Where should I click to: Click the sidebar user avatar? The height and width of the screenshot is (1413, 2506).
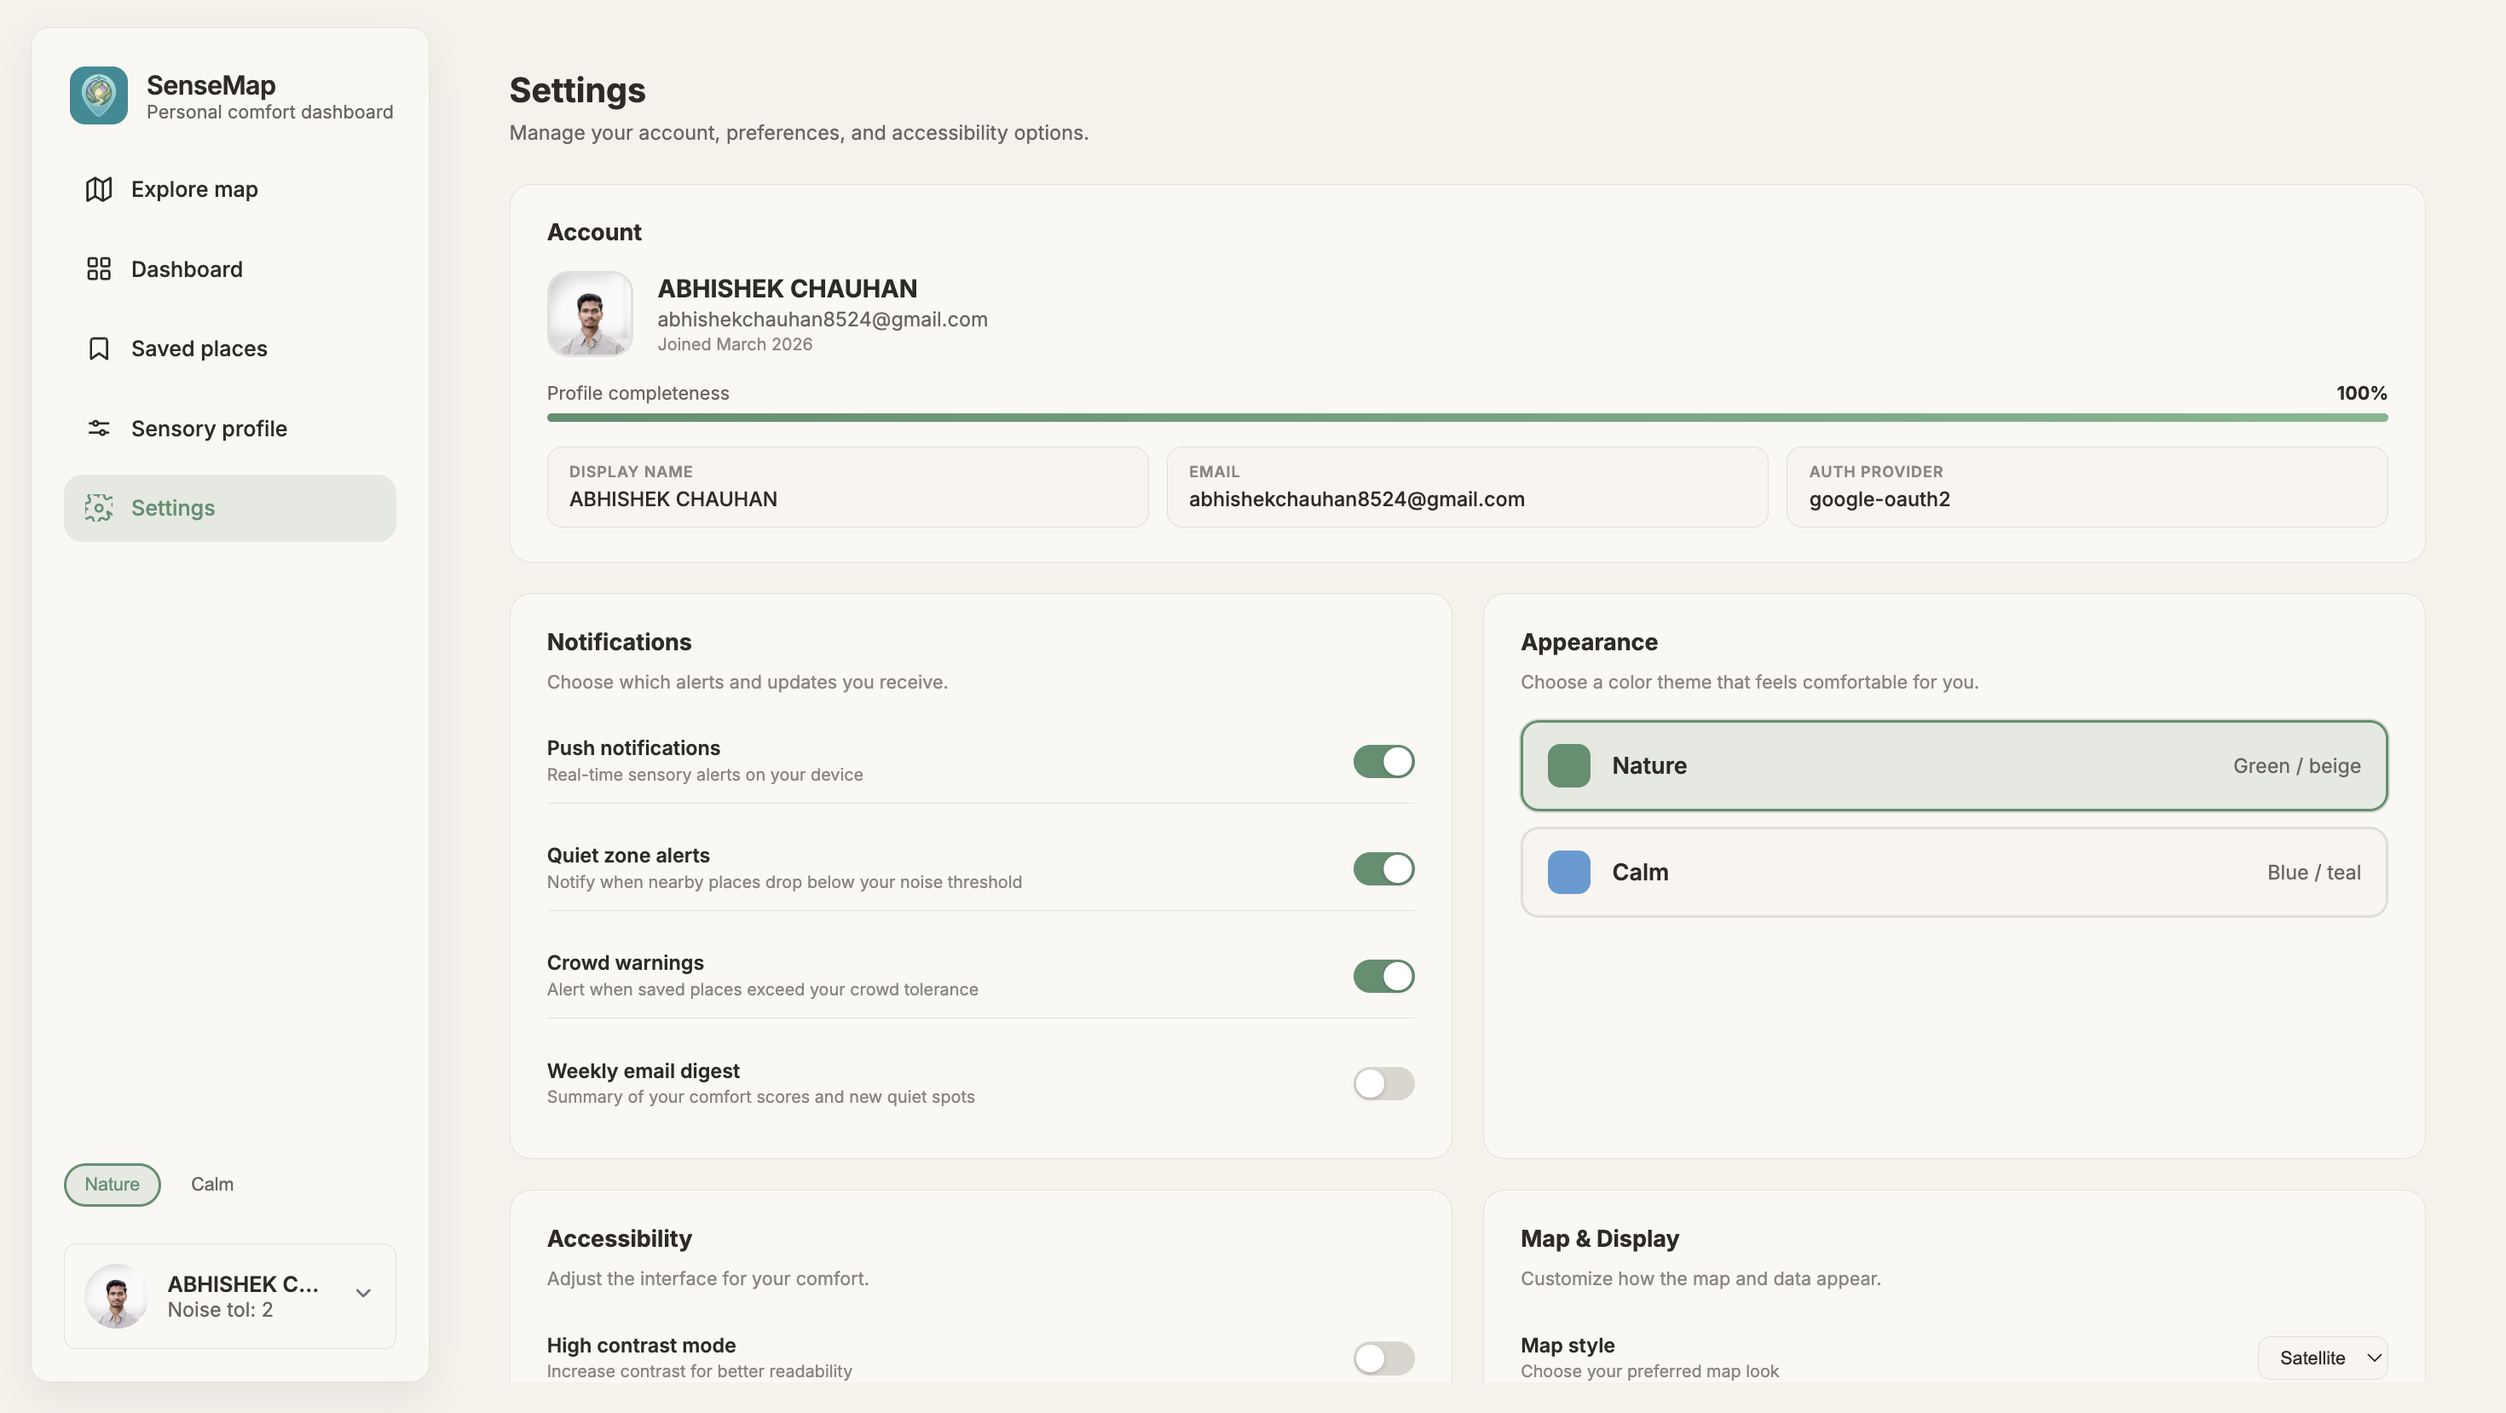coord(117,1295)
